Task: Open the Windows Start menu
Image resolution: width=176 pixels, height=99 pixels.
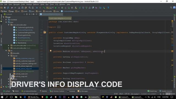Action: [x=2, y=97]
